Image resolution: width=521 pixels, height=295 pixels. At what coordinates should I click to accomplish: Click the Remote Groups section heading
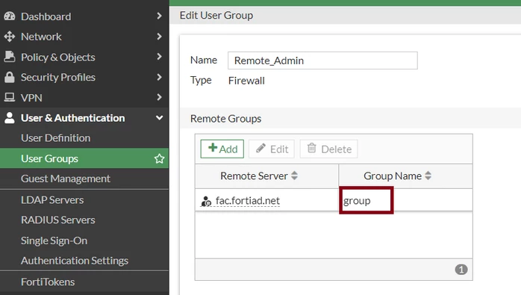226,119
